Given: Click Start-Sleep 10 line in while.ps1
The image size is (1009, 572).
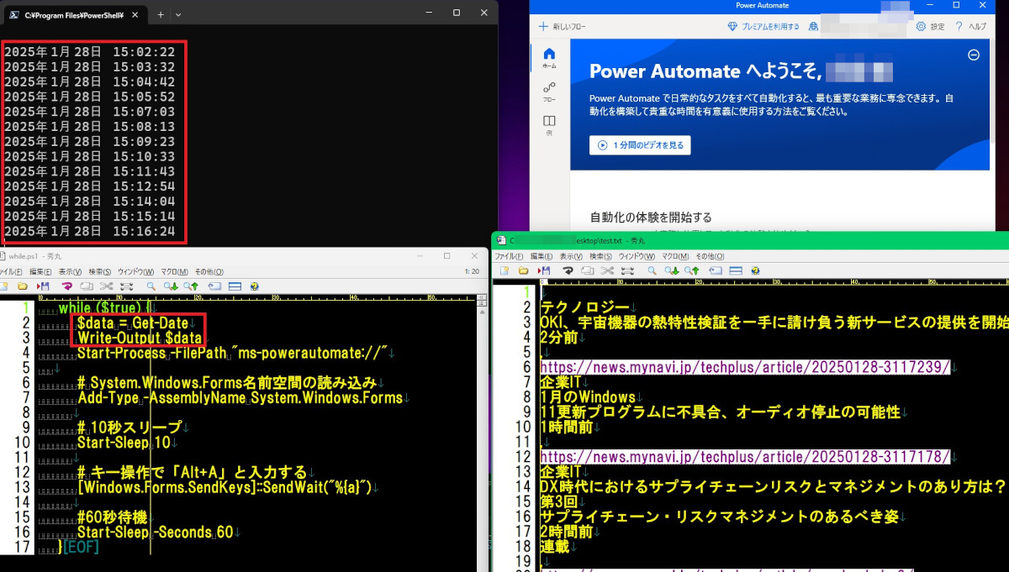Looking at the screenshot, I should pyautogui.click(x=124, y=442).
